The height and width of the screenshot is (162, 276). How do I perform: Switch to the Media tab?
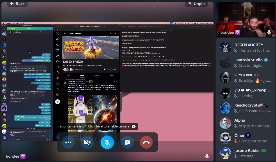97,75
